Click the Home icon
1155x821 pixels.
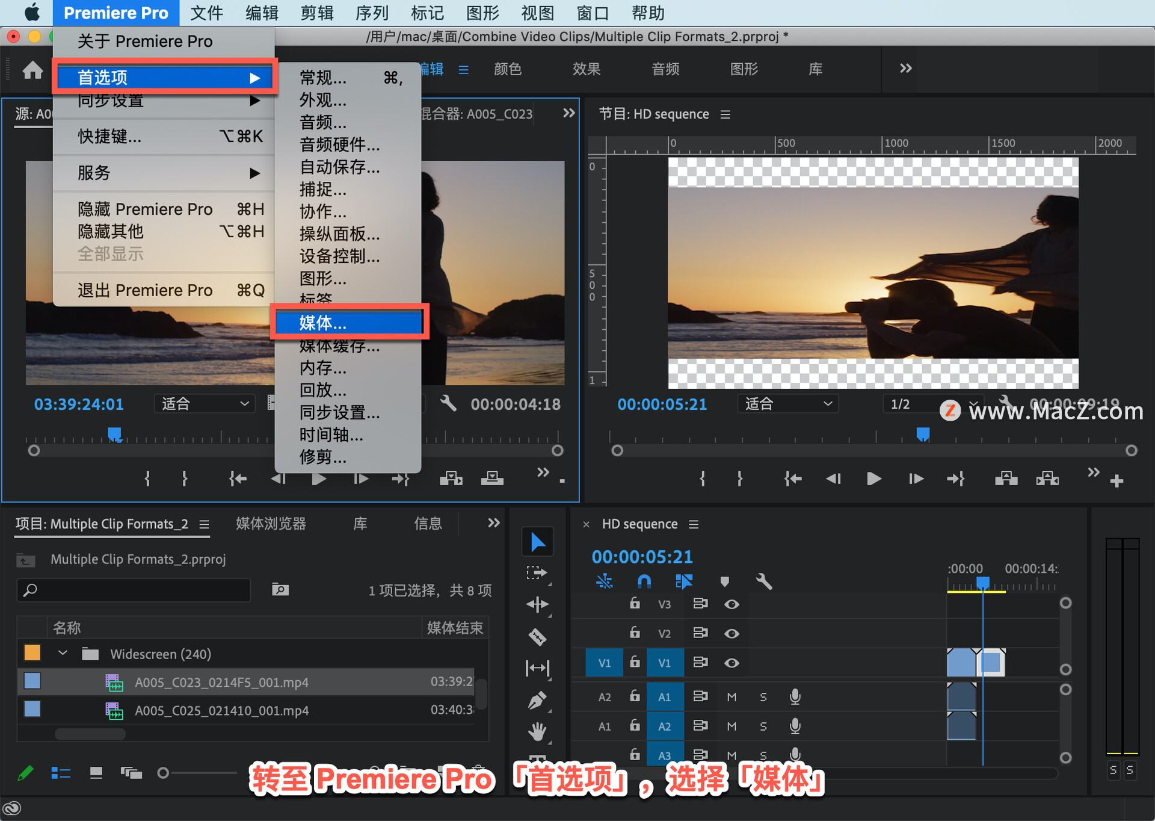32,70
